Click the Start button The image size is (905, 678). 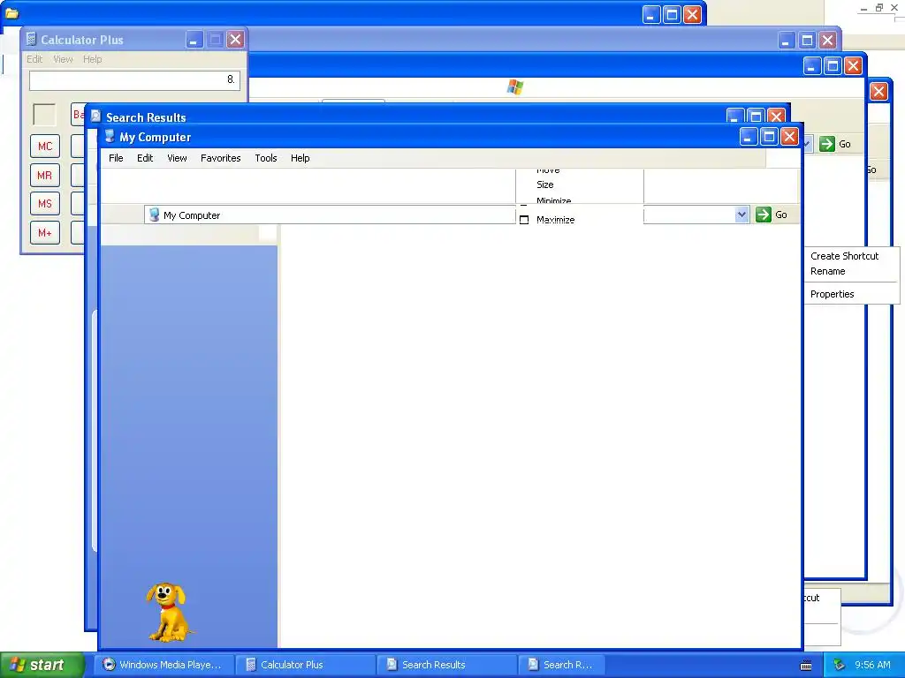pyautogui.click(x=42, y=665)
